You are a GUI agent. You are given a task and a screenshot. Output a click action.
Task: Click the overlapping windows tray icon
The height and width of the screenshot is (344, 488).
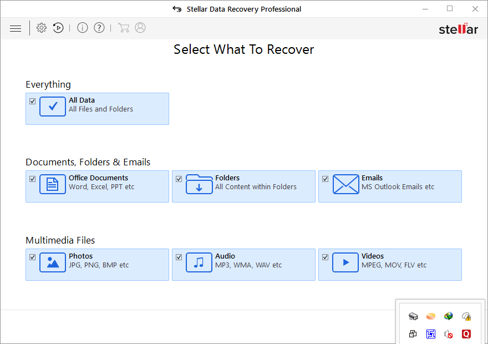coord(413,334)
